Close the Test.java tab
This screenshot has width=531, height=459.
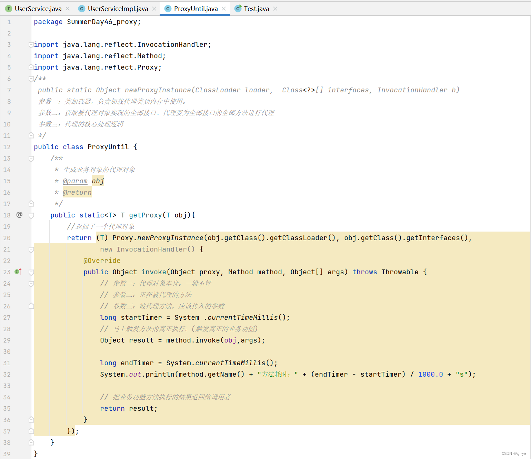click(x=275, y=9)
